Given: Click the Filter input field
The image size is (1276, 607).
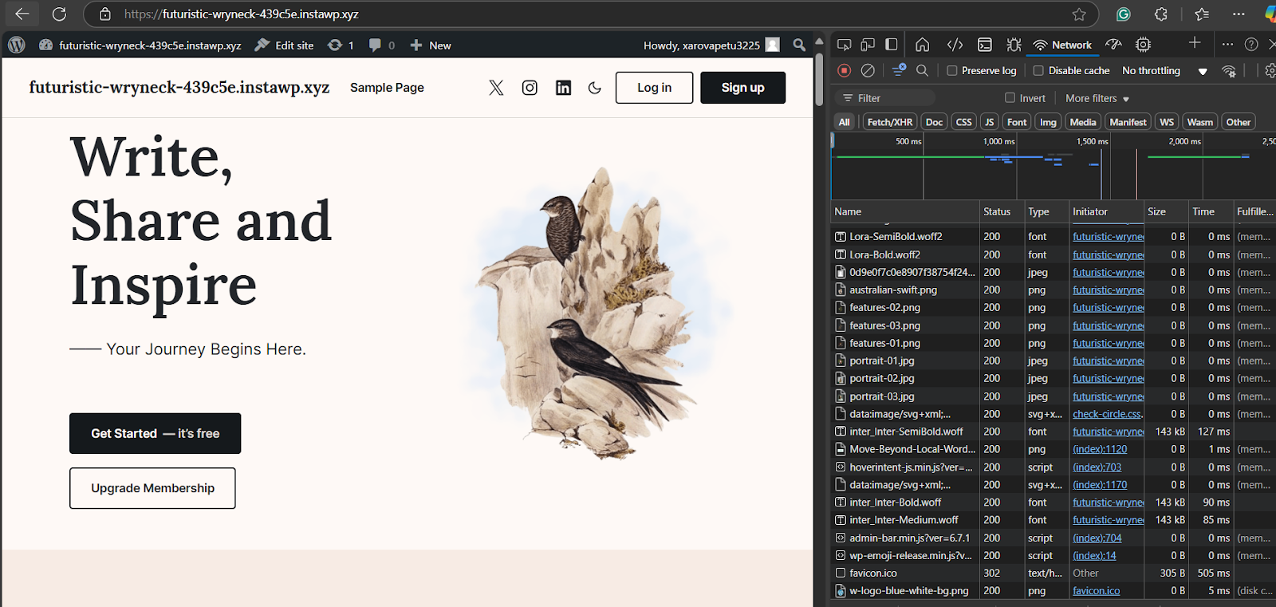Looking at the screenshot, I should (x=884, y=98).
